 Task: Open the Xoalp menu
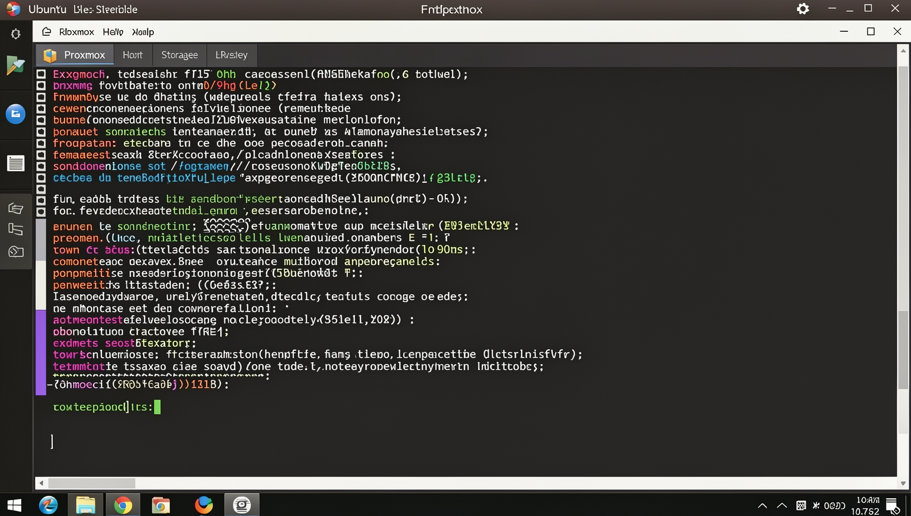coord(143,32)
